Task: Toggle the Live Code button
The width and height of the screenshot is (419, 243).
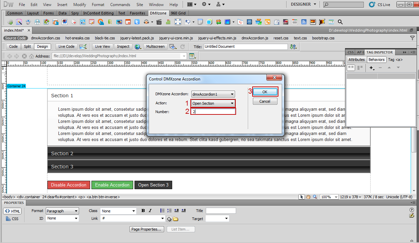Action: tap(67, 47)
